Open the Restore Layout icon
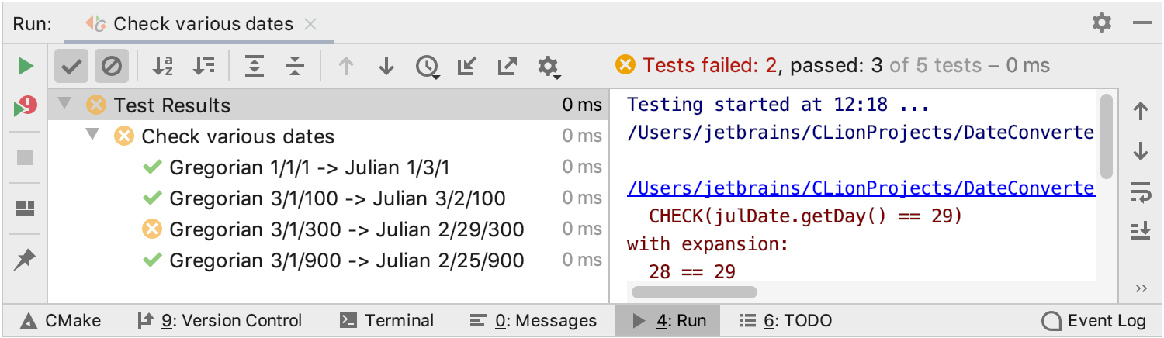This screenshot has width=1164, height=338. [x=26, y=209]
